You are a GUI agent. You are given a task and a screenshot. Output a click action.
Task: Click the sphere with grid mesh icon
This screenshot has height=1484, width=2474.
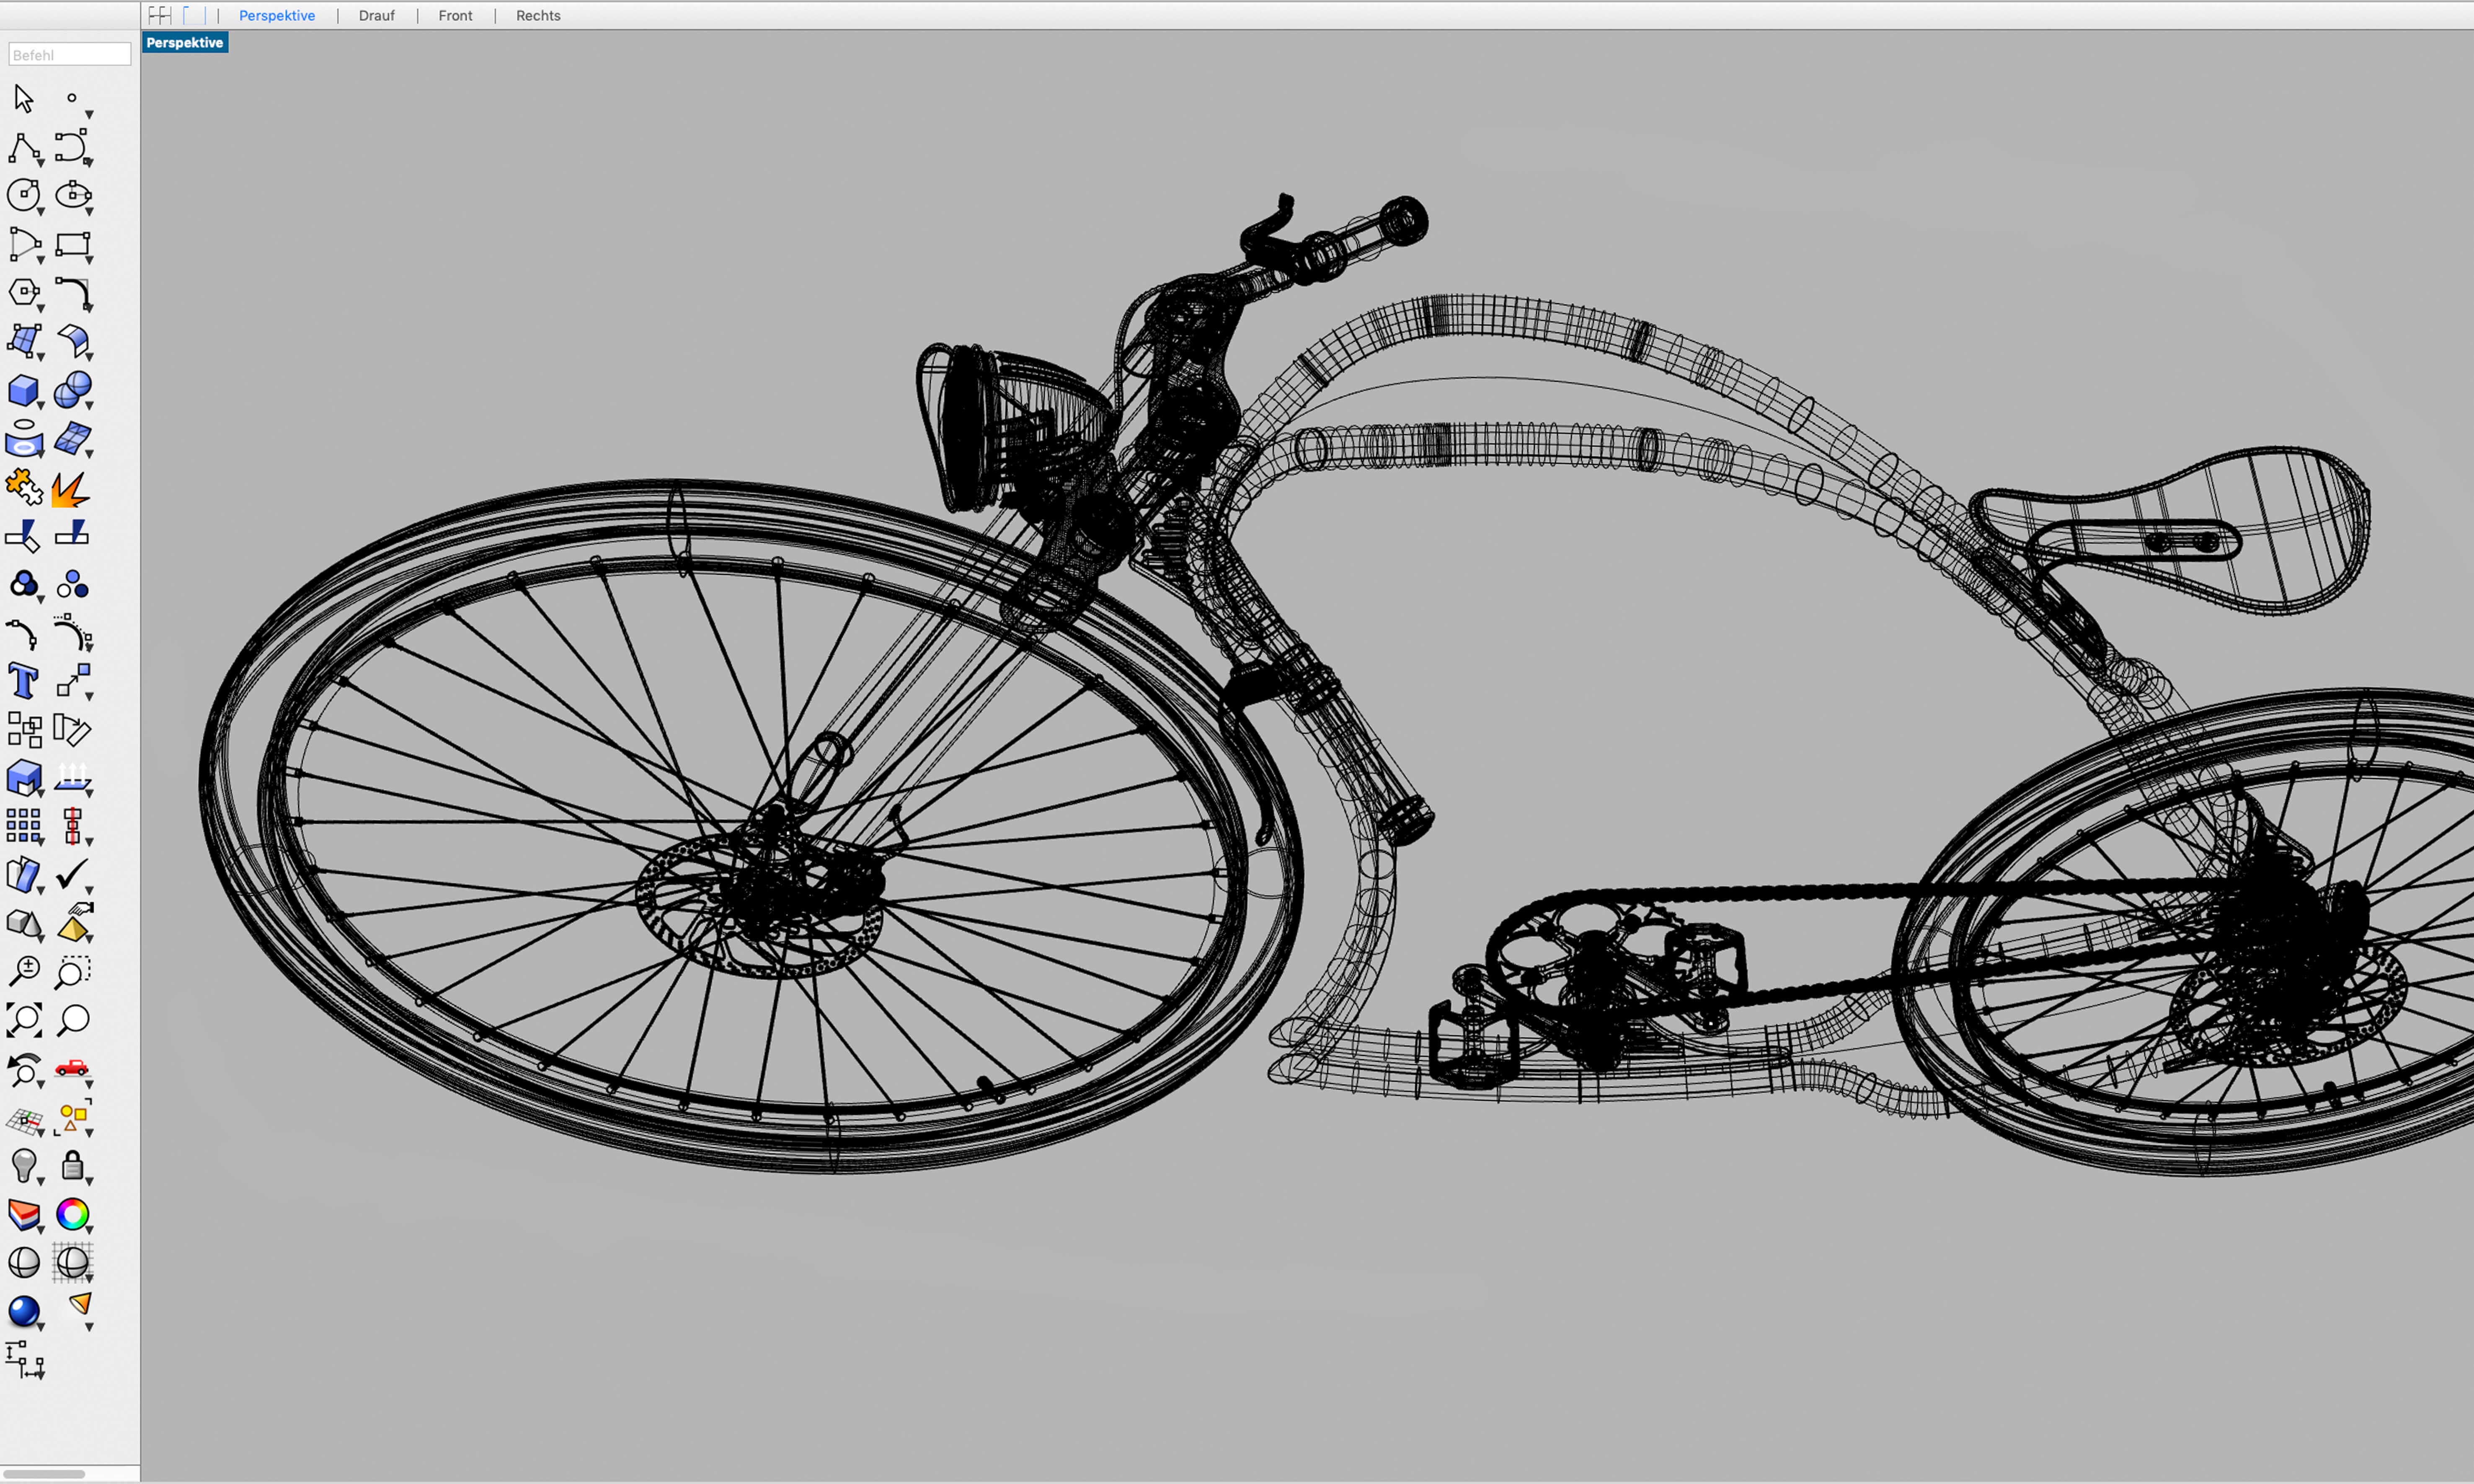tap(72, 1263)
